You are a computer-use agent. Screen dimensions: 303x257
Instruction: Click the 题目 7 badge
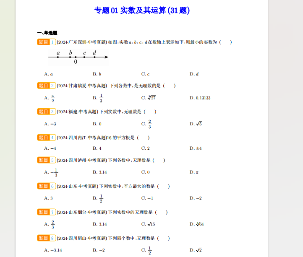click(x=47, y=212)
